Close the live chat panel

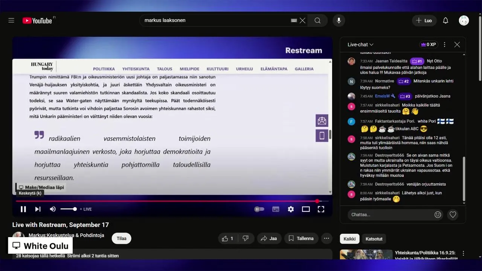457,44
